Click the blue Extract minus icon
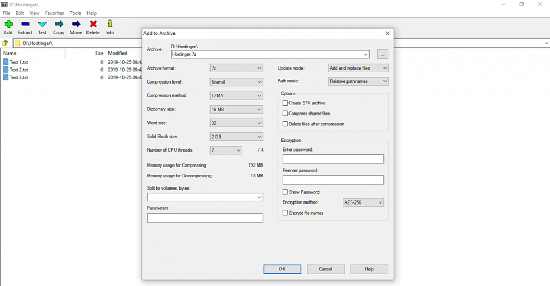The height and width of the screenshot is (286, 550). pos(25,24)
